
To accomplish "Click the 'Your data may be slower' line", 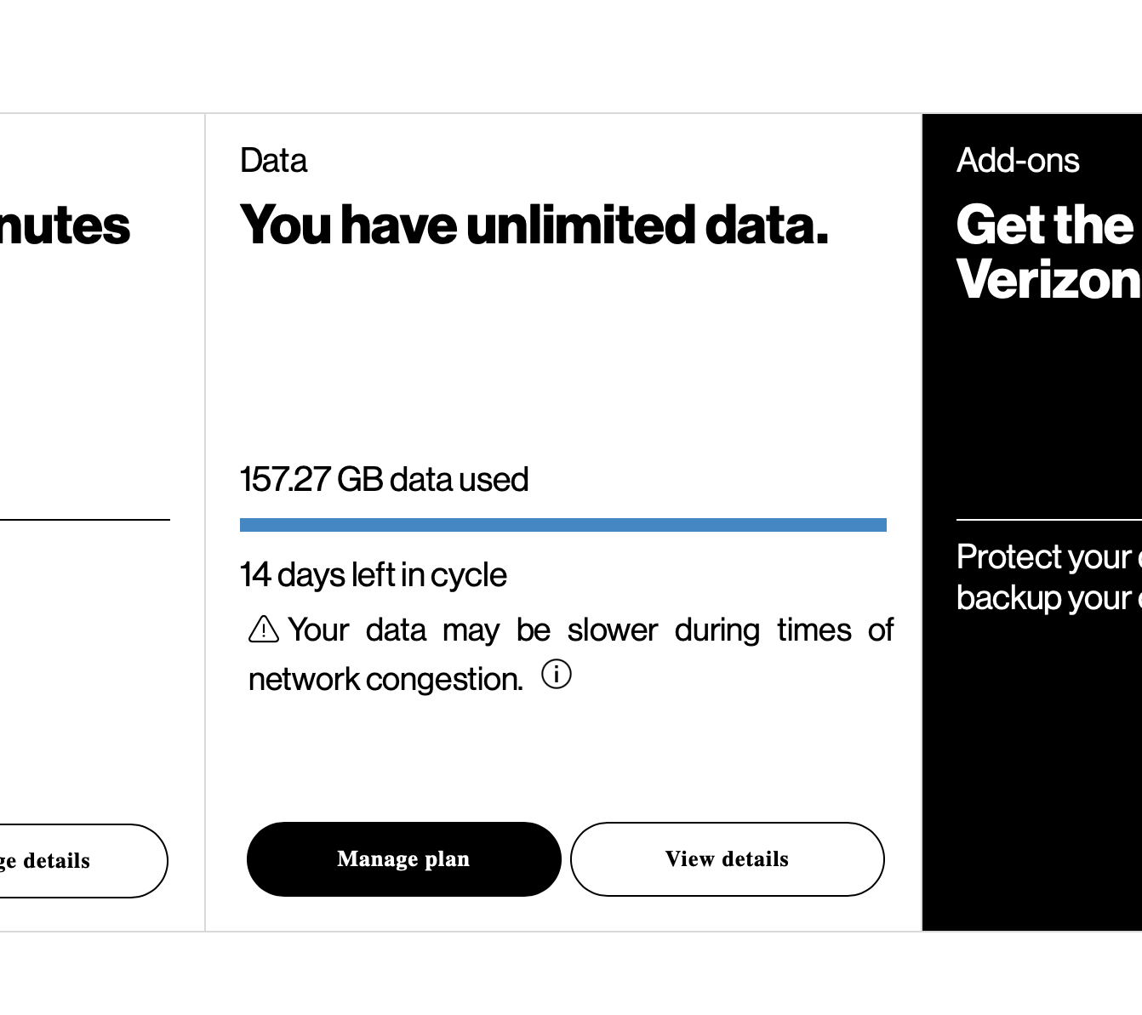I will (590, 630).
